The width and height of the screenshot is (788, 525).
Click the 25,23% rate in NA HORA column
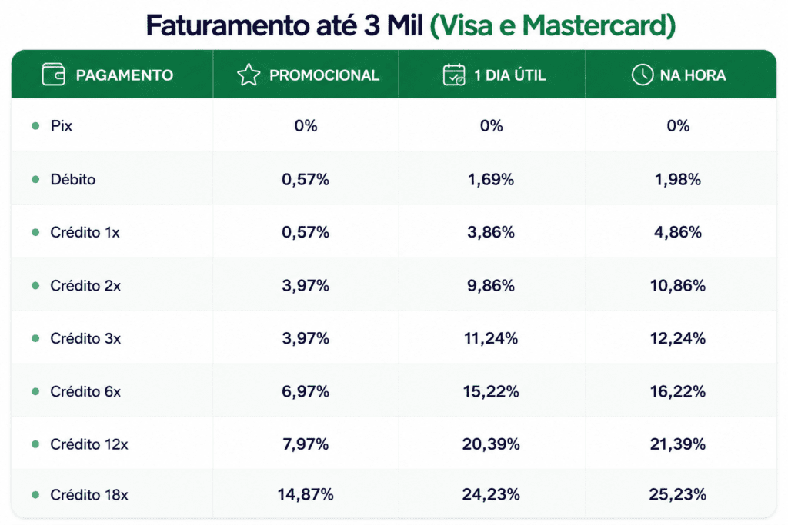677,494
